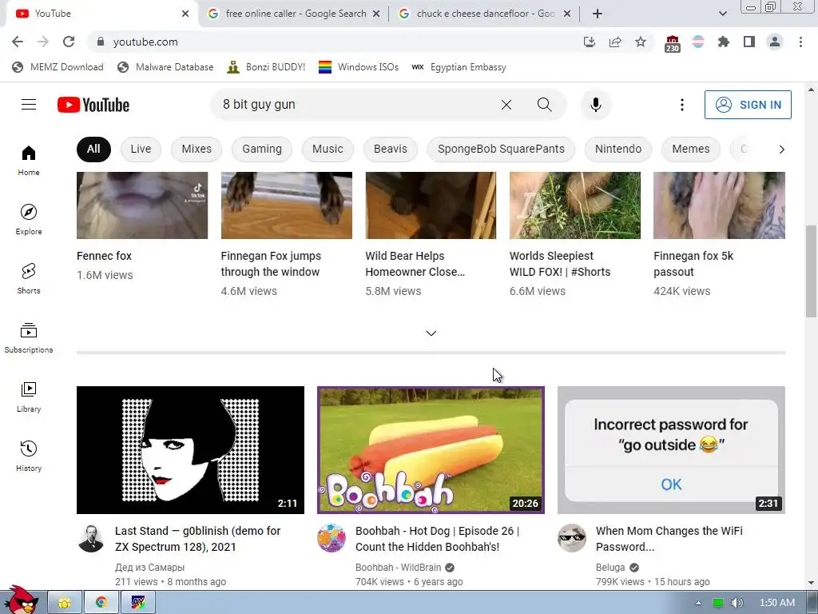Select the Beavis filter chip
818x614 pixels.
click(x=390, y=149)
